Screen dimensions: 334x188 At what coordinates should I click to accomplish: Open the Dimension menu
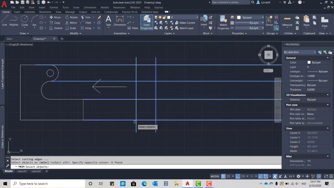click(90, 7)
